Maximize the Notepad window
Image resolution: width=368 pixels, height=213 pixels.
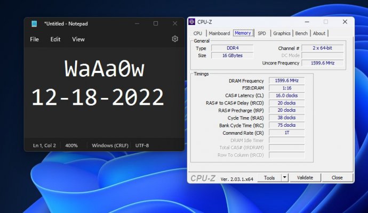point(156,23)
